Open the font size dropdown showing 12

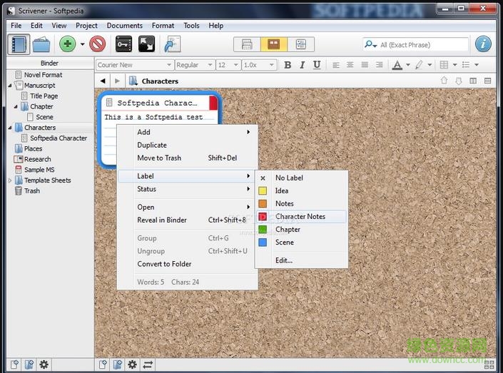[x=227, y=65]
